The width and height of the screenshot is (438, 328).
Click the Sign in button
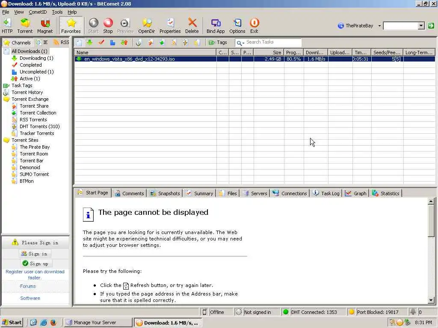point(35,254)
